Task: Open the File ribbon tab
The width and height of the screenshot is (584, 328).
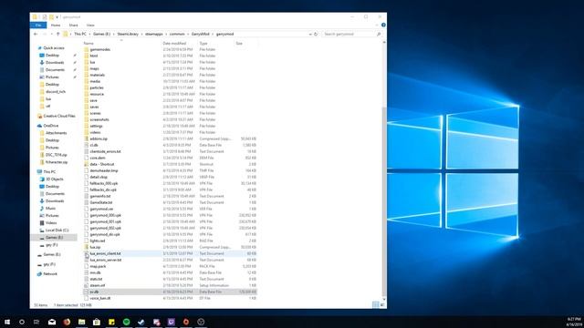Action: (38, 26)
